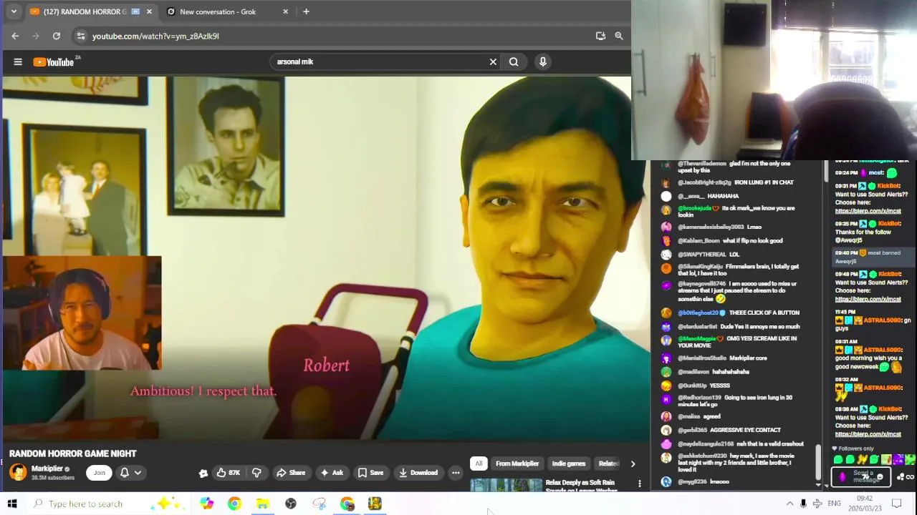This screenshot has width=917, height=515.
Task: Like the video with 87K likes
Action: pyautogui.click(x=229, y=473)
